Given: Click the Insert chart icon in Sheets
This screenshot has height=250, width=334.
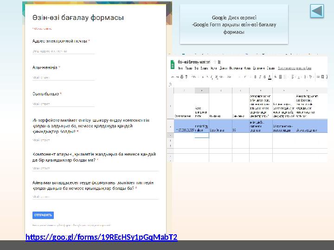Looking at the screenshot, I should point(327,77).
